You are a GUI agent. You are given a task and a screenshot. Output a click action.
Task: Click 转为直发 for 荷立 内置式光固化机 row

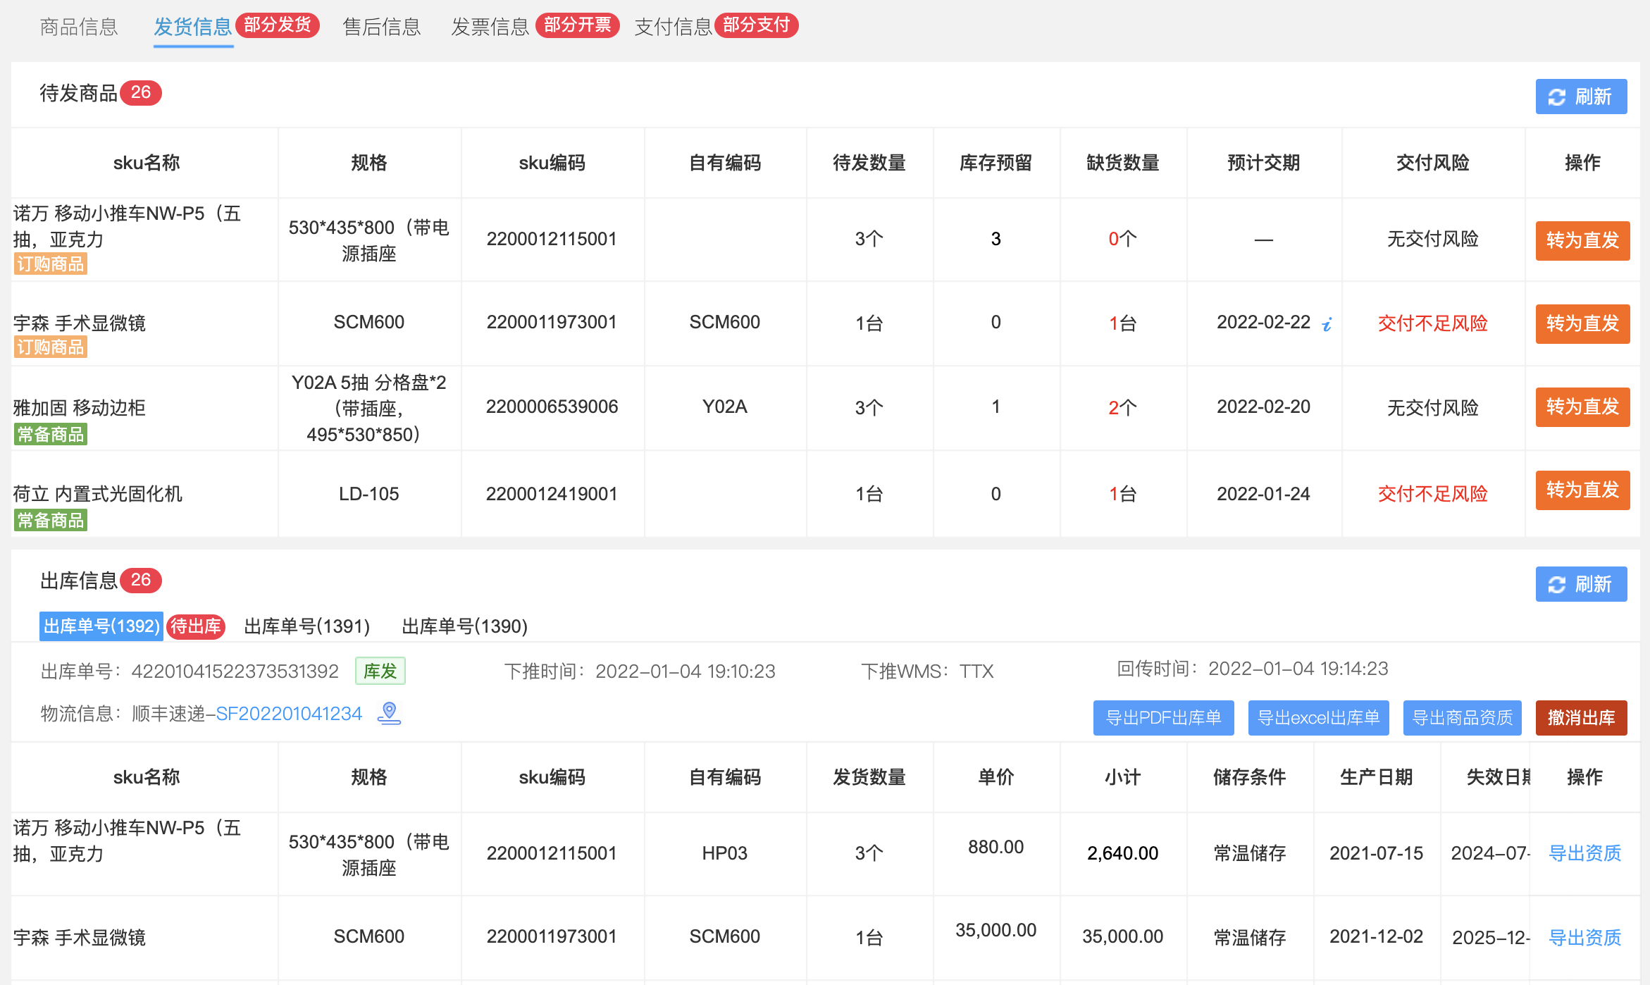1582,490
